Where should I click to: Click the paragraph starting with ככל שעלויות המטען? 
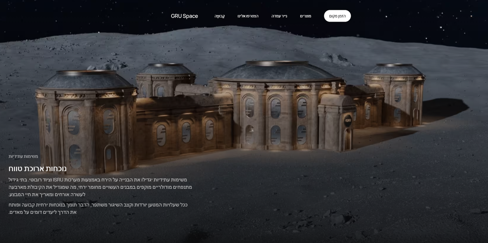pyautogui.click(x=98, y=208)
